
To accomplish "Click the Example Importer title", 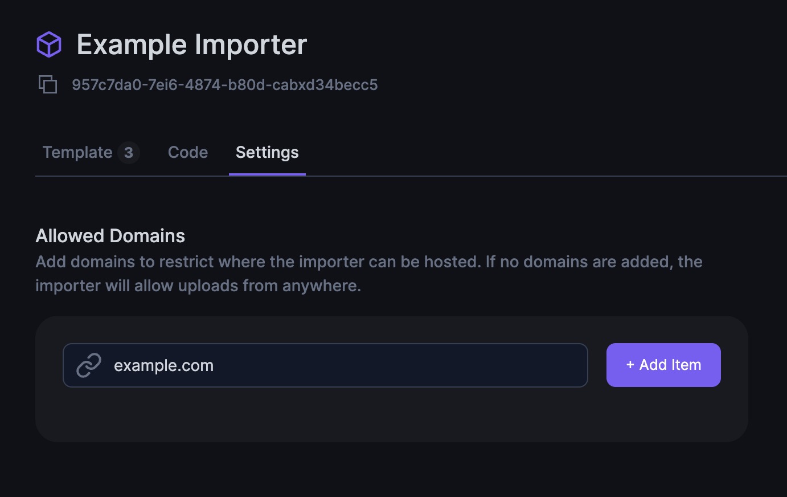I will pyautogui.click(x=192, y=44).
